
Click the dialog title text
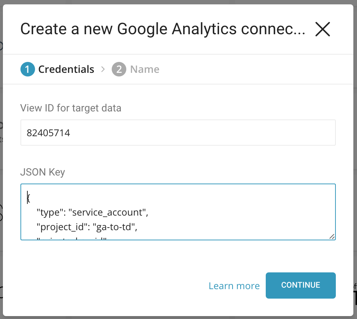point(163,29)
